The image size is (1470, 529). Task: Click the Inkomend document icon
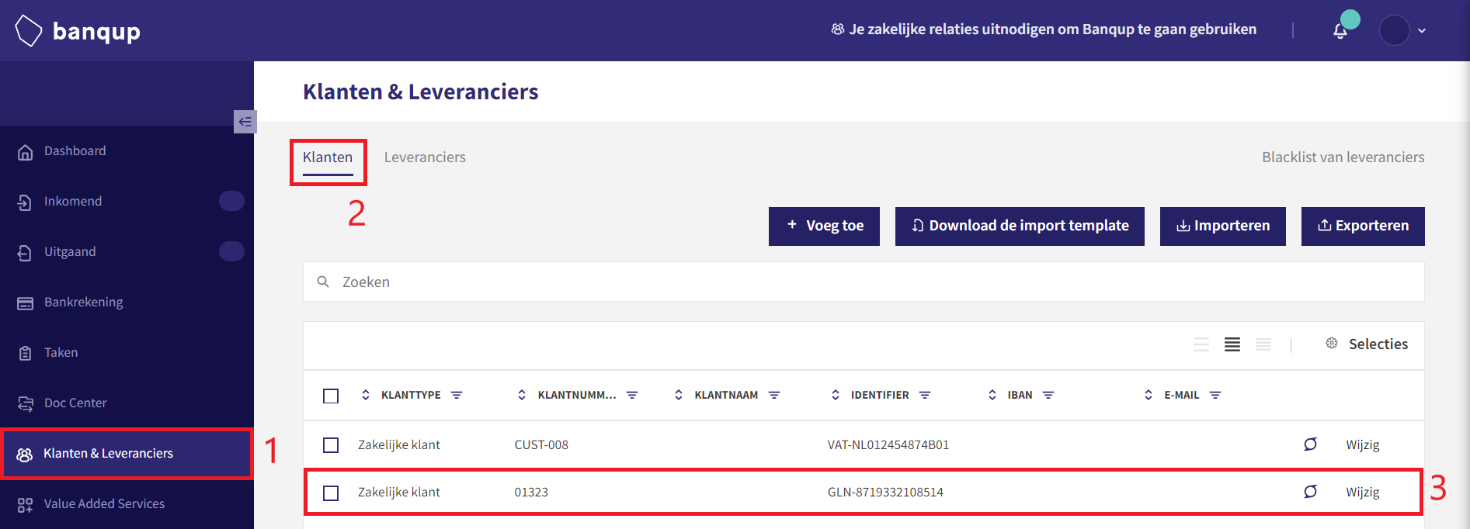[x=25, y=202]
